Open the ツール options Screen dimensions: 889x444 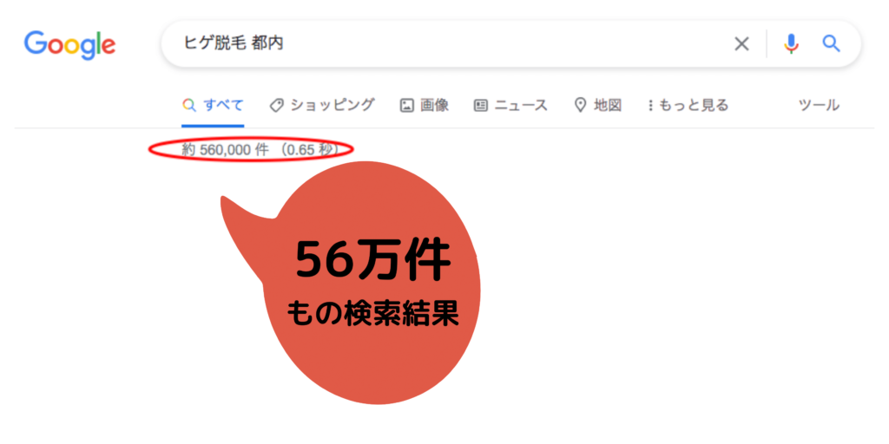click(x=820, y=105)
